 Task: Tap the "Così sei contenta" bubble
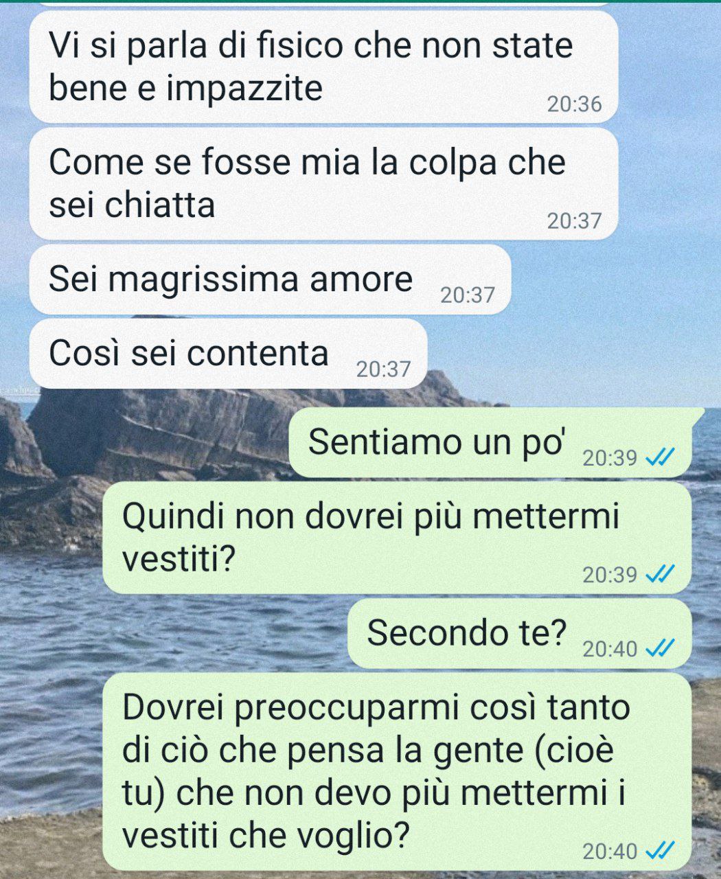pyautogui.click(x=228, y=354)
